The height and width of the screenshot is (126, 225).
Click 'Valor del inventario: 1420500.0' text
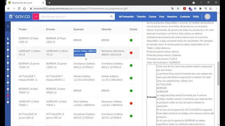coord(163,62)
